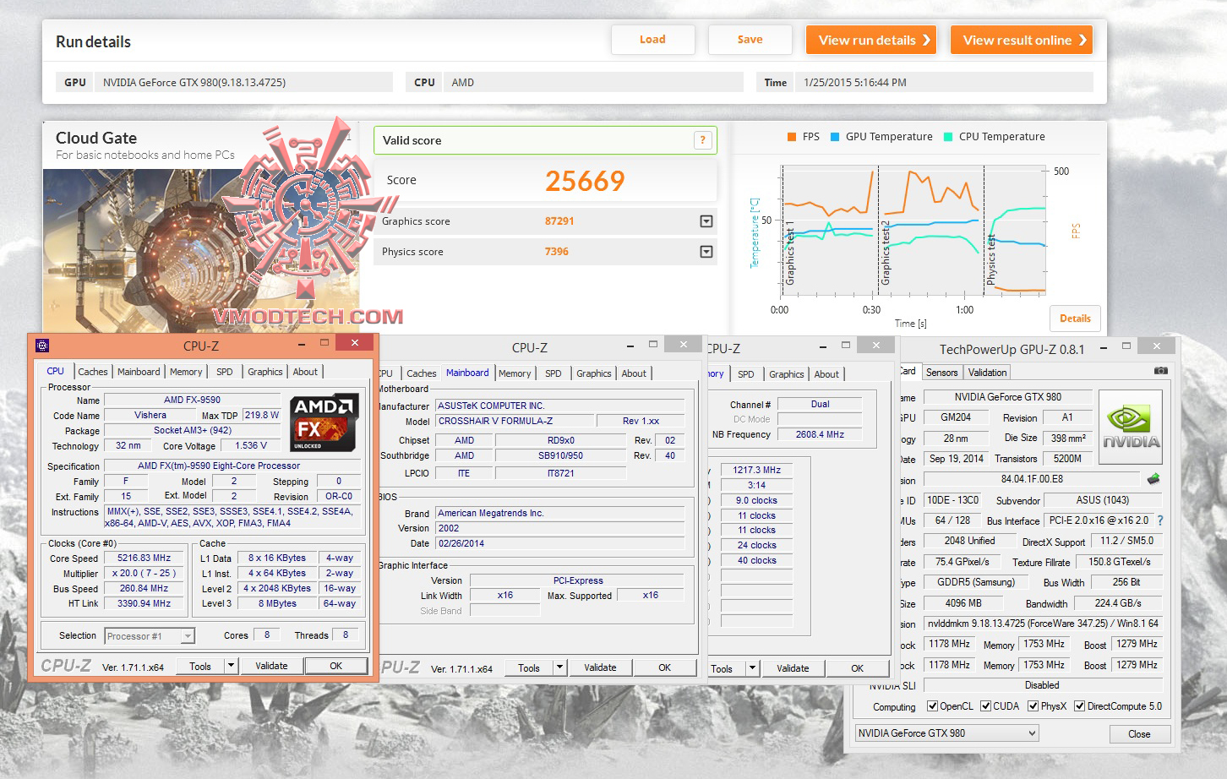Viewport: 1227px width, 779px height.
Task: Click the Core Speed value 5216.83 MHz
Action: [144, 558]
